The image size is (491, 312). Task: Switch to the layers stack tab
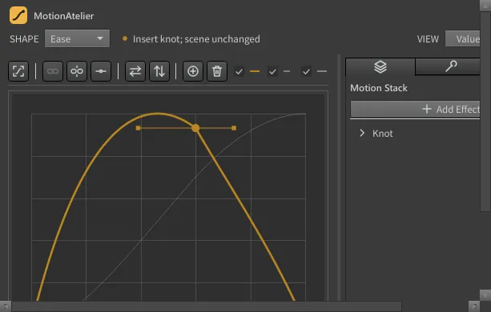pyautogui.click(x=380, y=66)
